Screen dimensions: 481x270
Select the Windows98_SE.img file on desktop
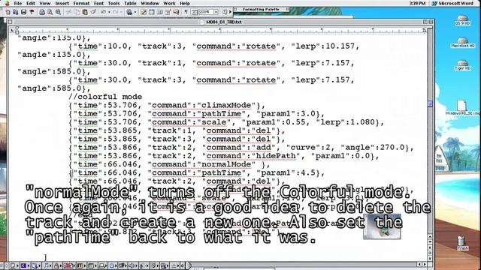(x=462, y=107)
